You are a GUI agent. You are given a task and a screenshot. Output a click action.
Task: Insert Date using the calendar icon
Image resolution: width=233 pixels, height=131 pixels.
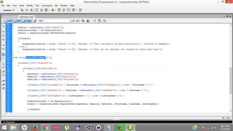[x=59, y=10]
